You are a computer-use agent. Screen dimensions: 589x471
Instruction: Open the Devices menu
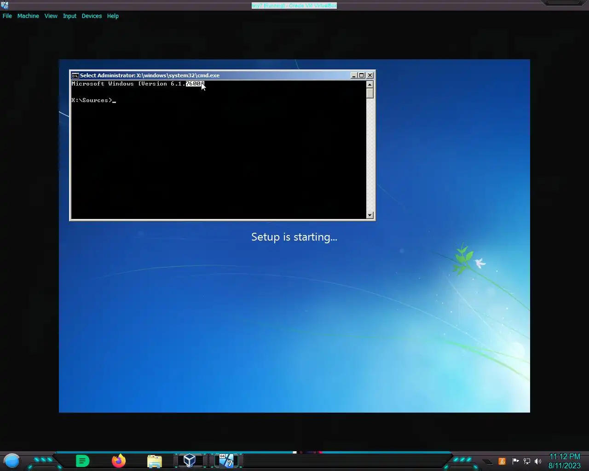click(x=92, y=16)
